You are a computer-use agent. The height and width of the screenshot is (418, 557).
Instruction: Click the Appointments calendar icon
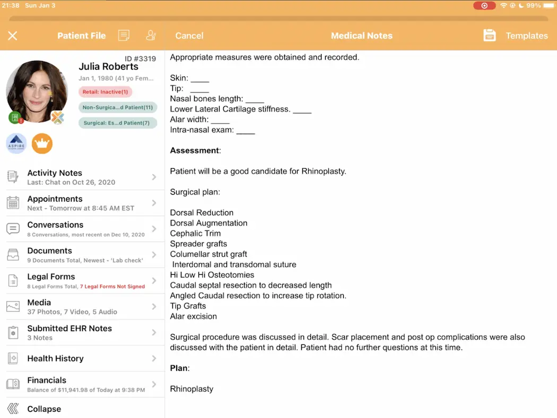[x=12, y=202]
